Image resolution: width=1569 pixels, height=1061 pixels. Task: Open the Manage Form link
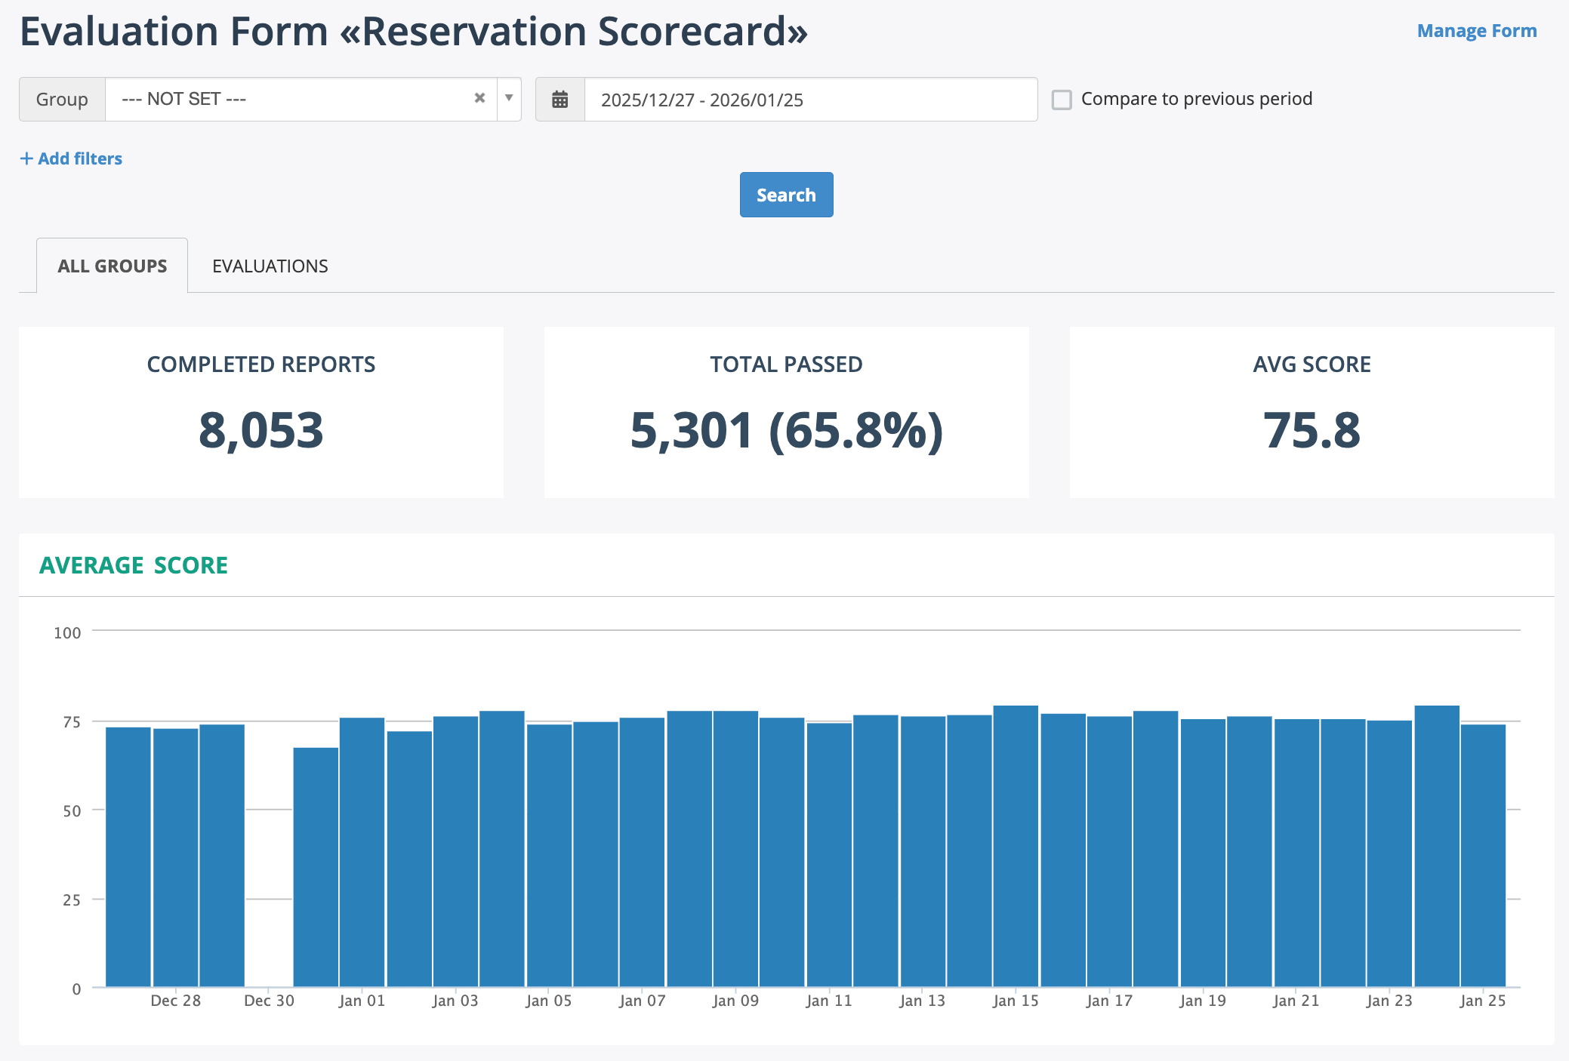(1476, 31)
